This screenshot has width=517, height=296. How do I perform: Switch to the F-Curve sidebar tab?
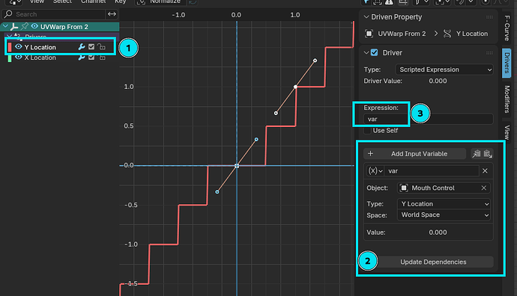click(507, 28)
